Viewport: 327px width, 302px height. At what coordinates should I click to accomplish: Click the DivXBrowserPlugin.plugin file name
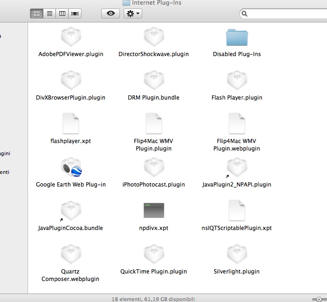[70, 98]
